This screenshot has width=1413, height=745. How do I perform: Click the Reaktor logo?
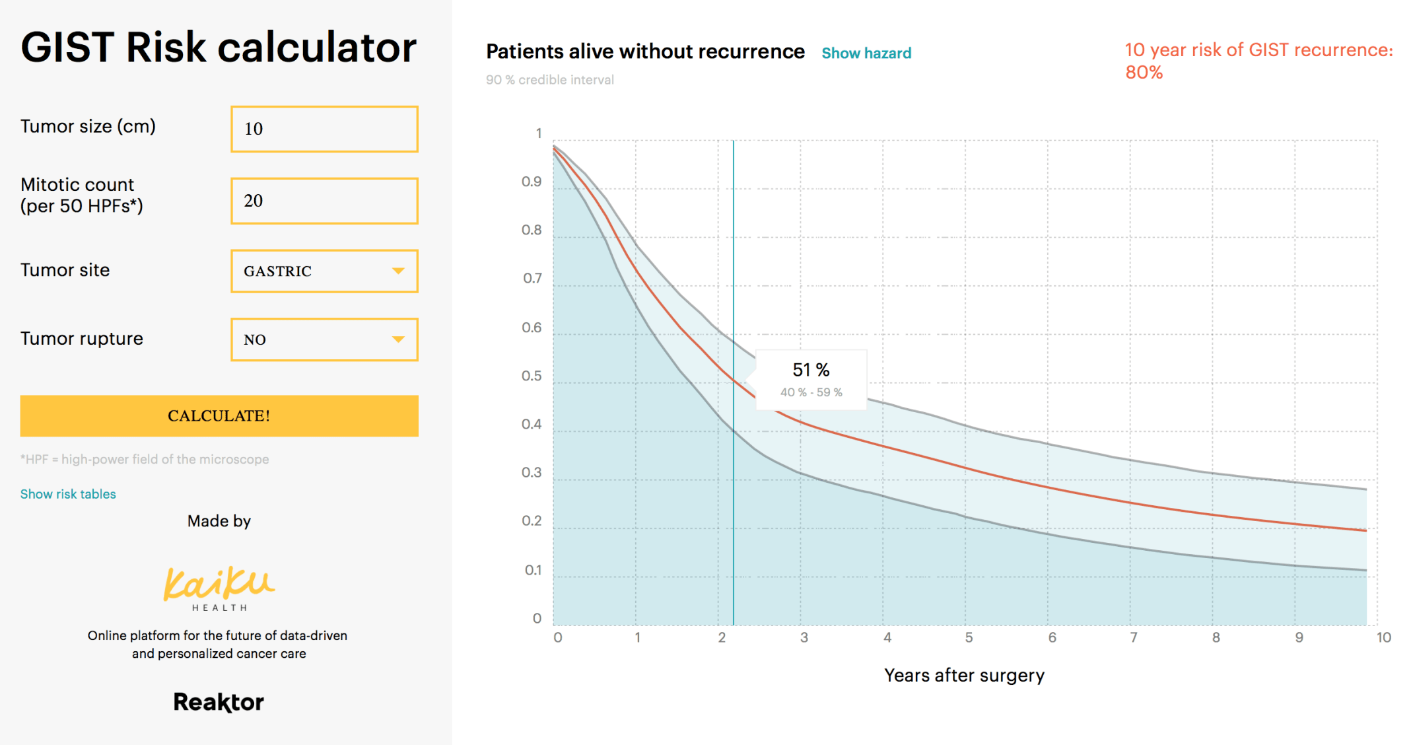219,702
